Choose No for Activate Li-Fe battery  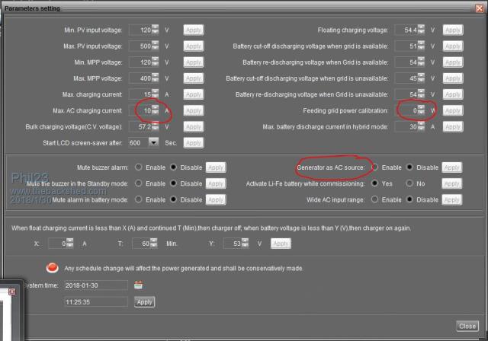click(410, 183)
